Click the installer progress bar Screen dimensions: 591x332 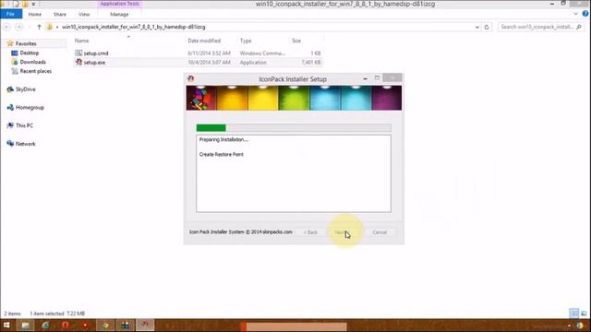coord(294,128)
